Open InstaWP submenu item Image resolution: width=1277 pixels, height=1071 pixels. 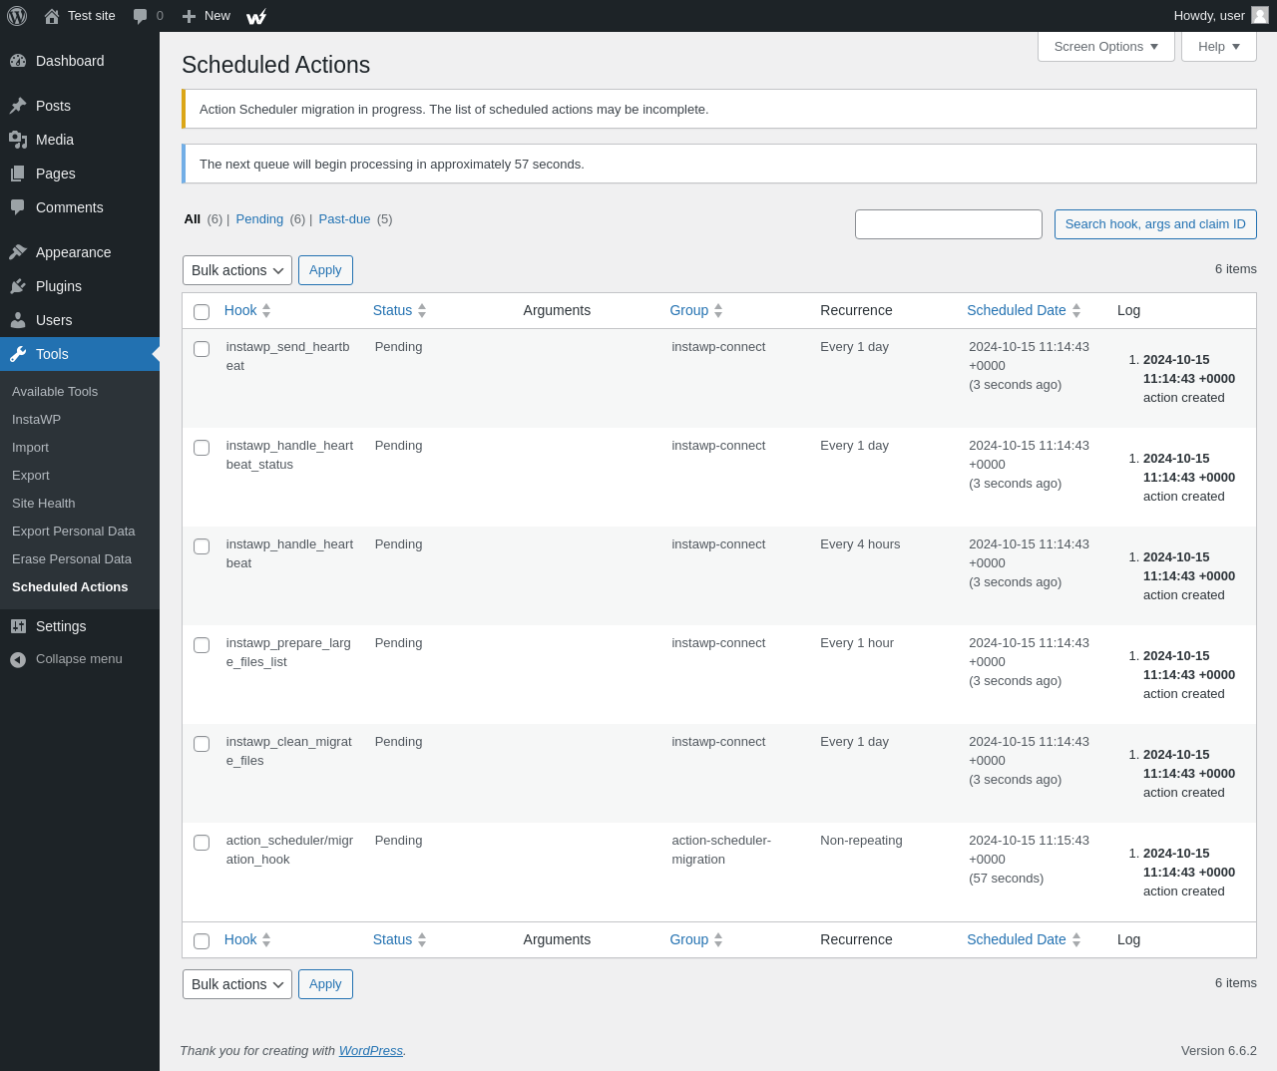point(36,420)
